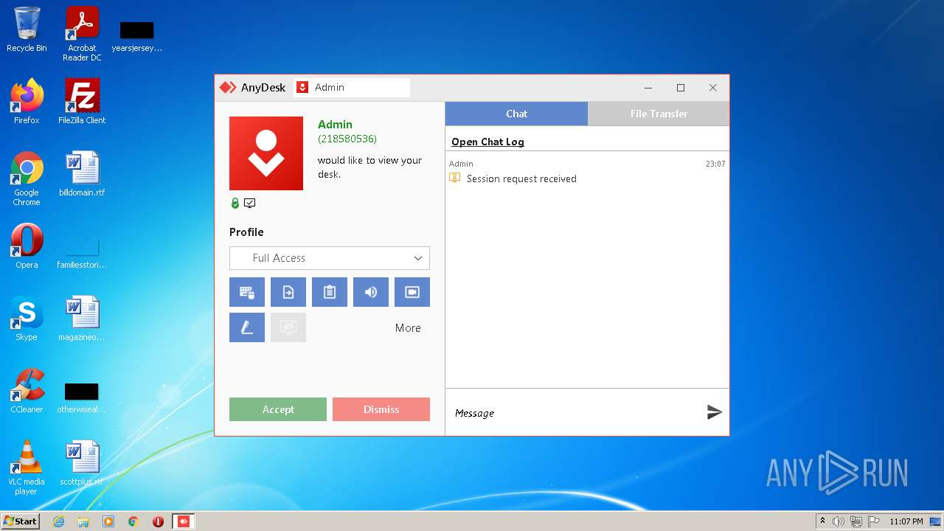The image size is (944, 531).
Task: Launch VLC media player shortcut
Action: (x=27, y=468)
